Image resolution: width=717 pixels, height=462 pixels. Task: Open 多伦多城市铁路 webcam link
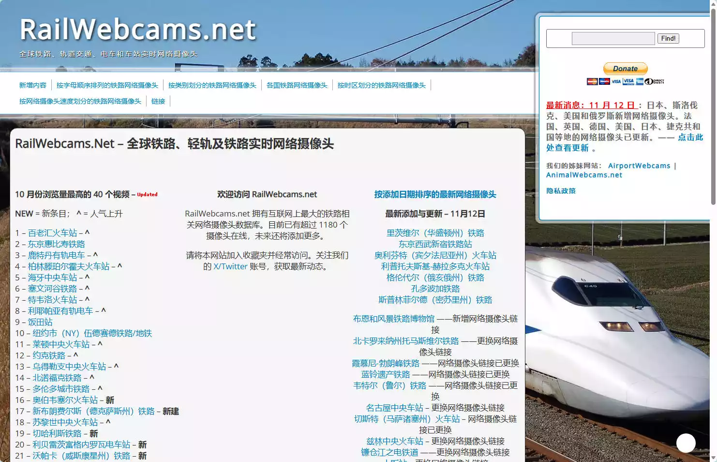point(61,389)
